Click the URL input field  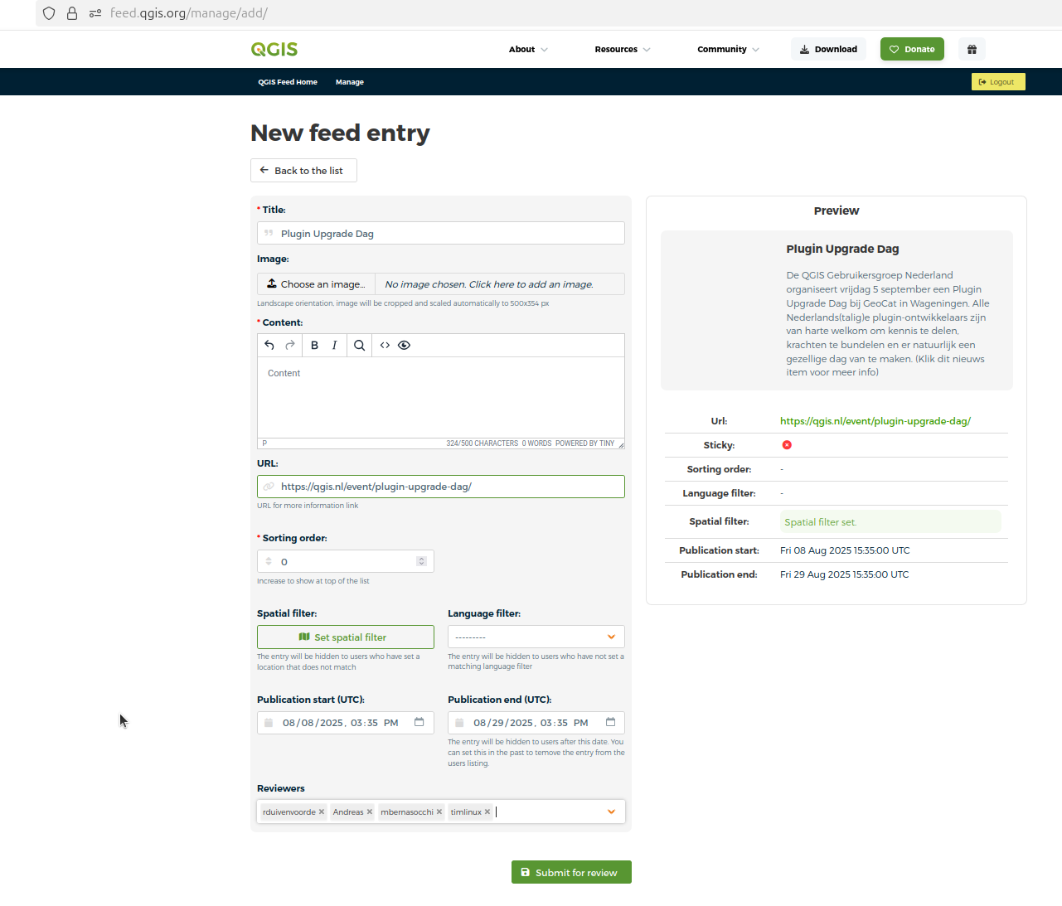pyautogui.click(x=441, y=487)
